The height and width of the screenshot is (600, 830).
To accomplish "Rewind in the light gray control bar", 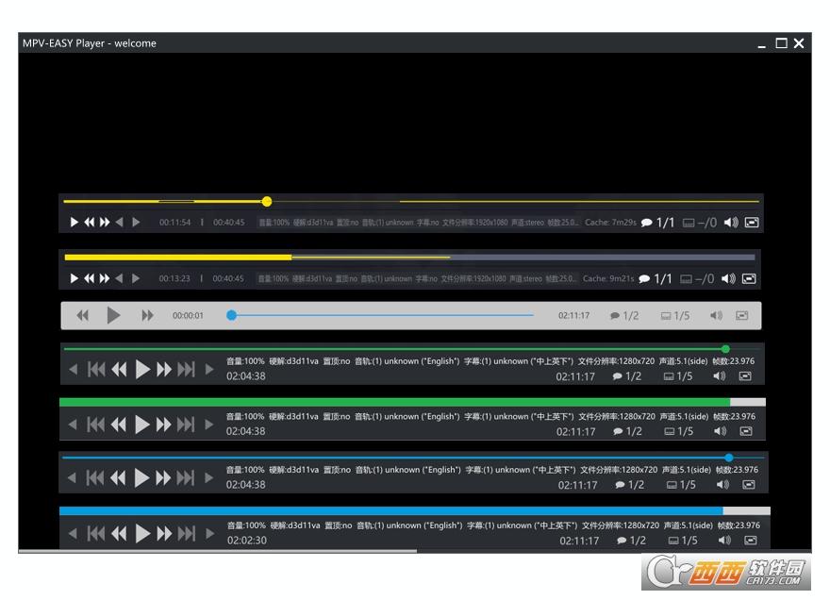I will (x=83, y=316).
